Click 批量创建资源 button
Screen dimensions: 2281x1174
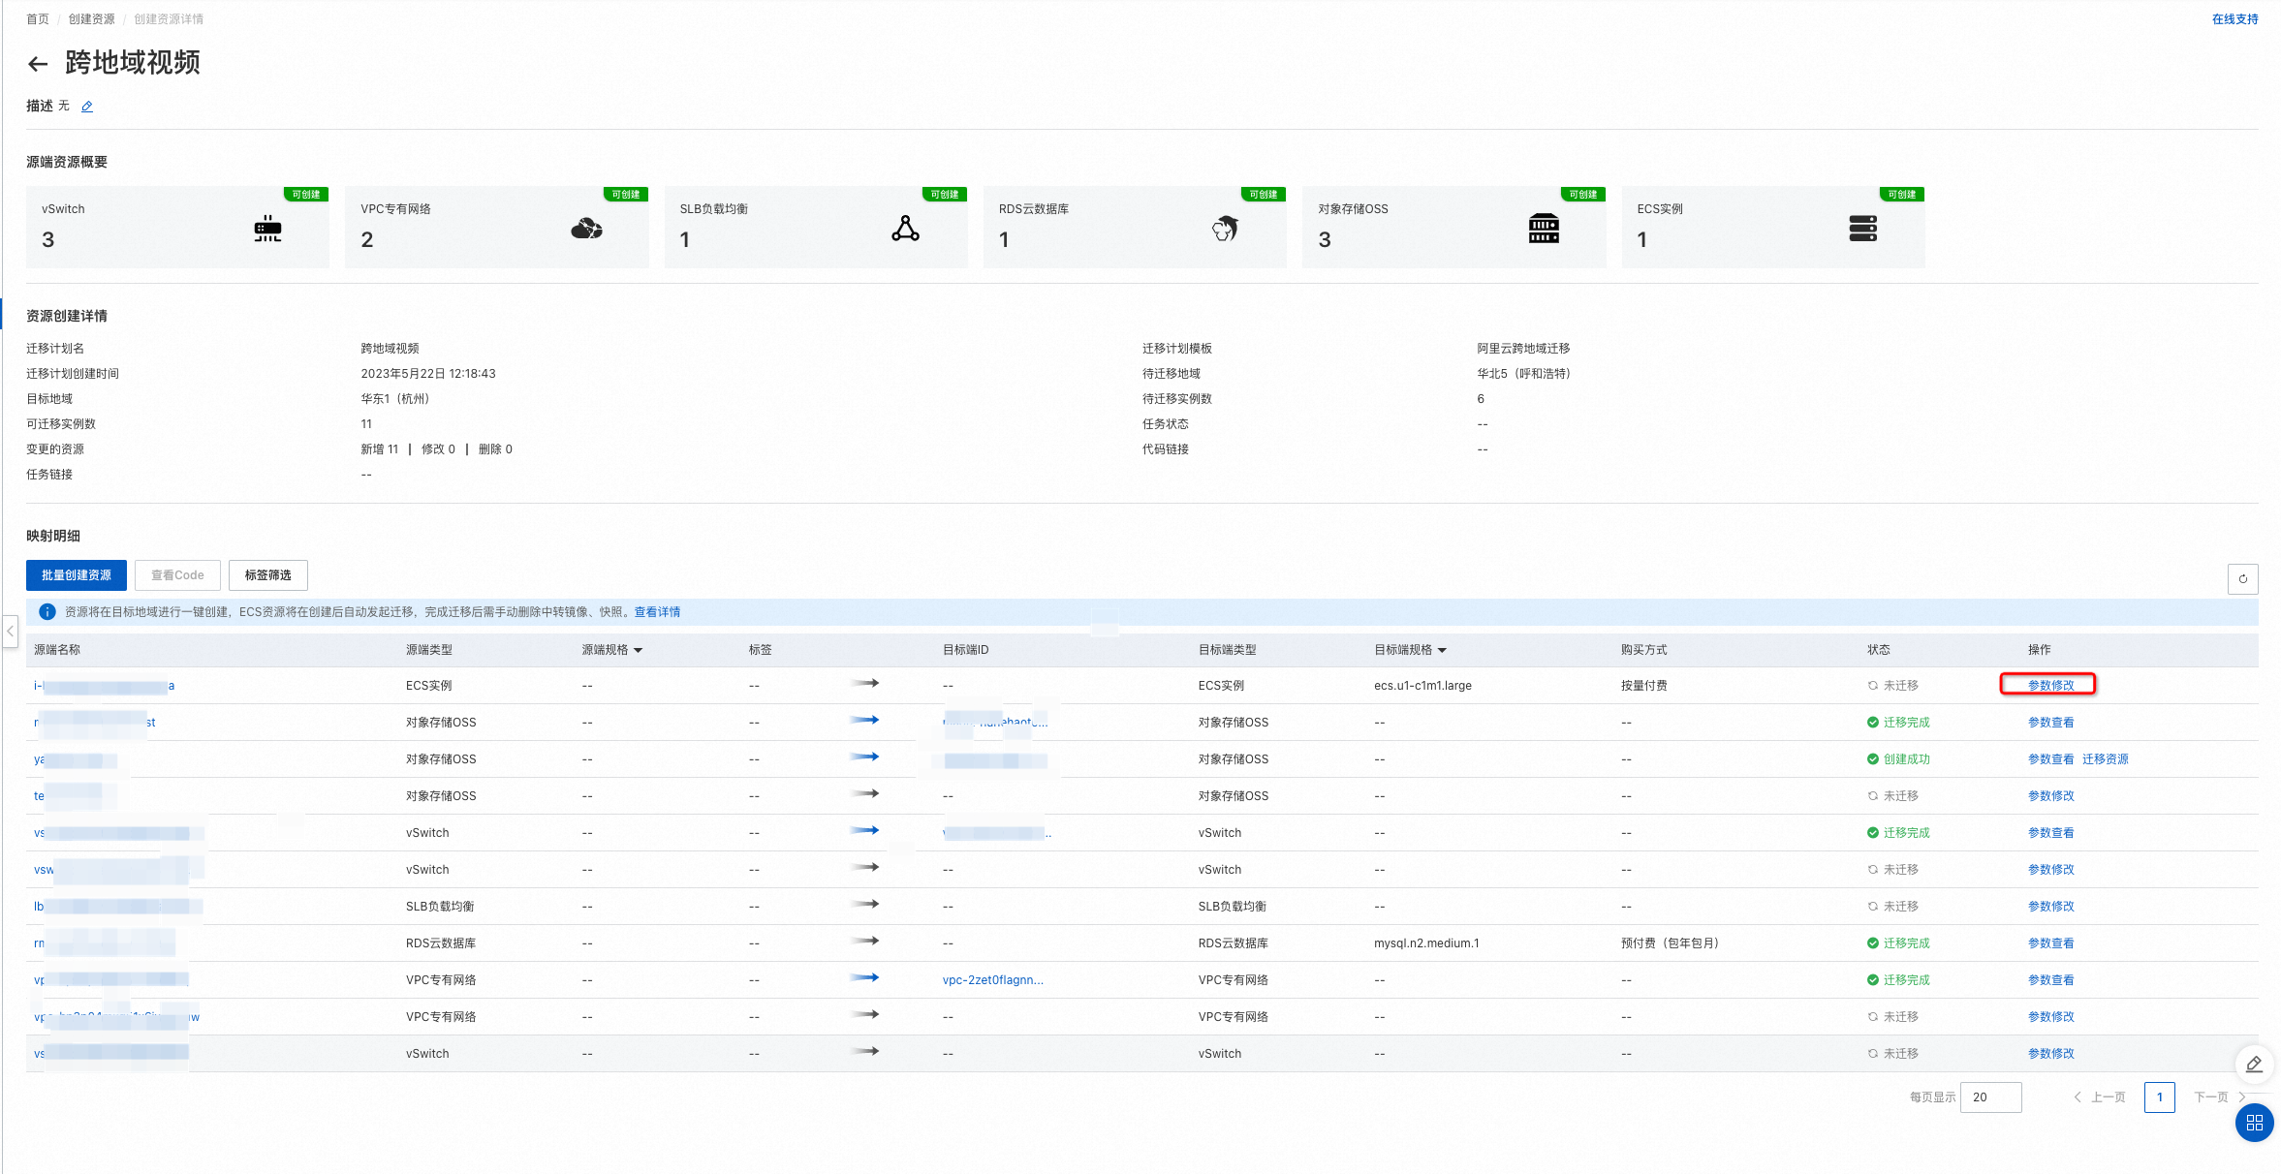tap(77, 575)
